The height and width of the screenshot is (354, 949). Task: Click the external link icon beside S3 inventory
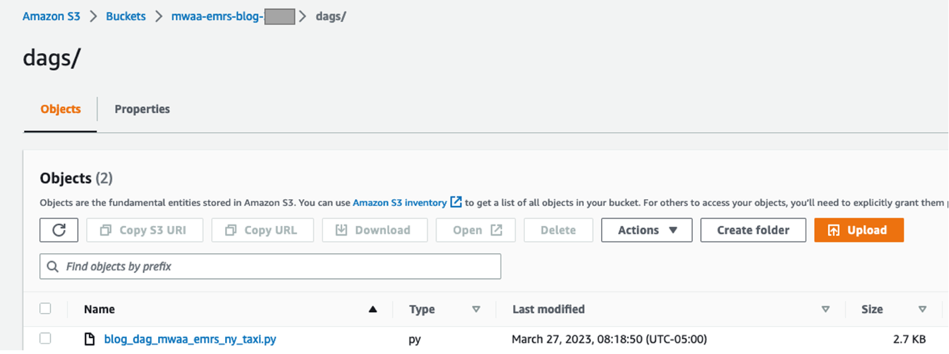tap(456, 202)
